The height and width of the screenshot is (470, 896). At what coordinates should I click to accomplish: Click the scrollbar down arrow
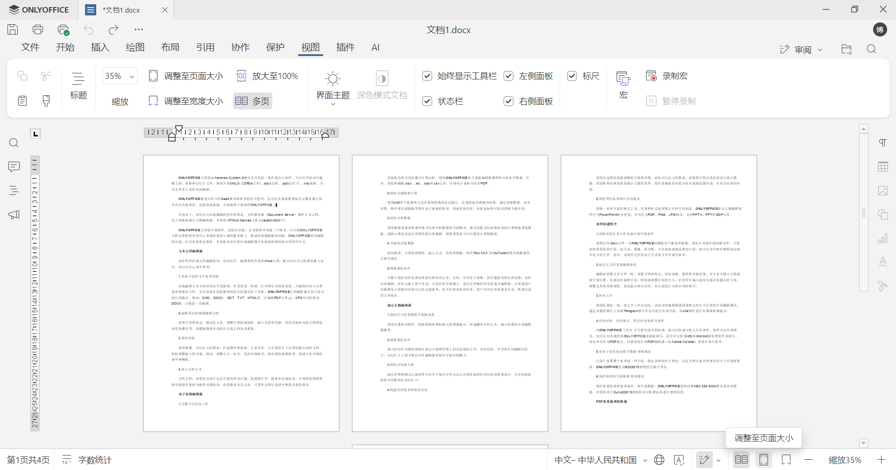(863, 443)
